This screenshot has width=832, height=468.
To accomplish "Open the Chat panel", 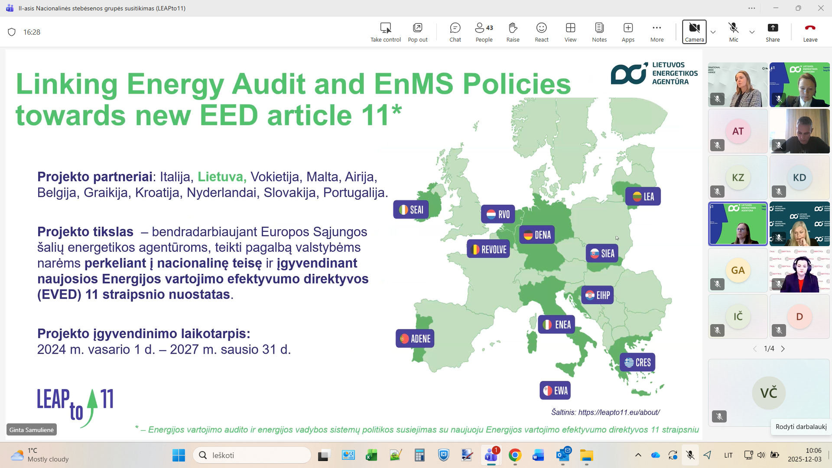I will [x=455, y=32].
